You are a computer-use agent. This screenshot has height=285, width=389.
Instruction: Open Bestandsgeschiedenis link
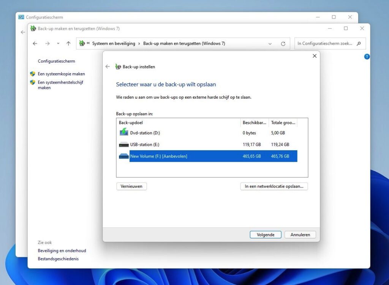tap(58, 259)
